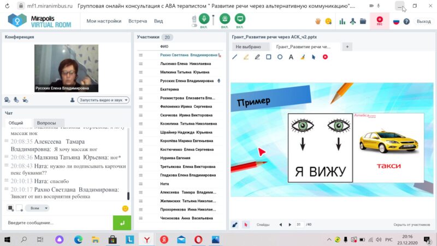The height and width of the screenshot is (246, 437).
Task: Open the row menu for Нуриева Евгения
Action: click(141, 158)
